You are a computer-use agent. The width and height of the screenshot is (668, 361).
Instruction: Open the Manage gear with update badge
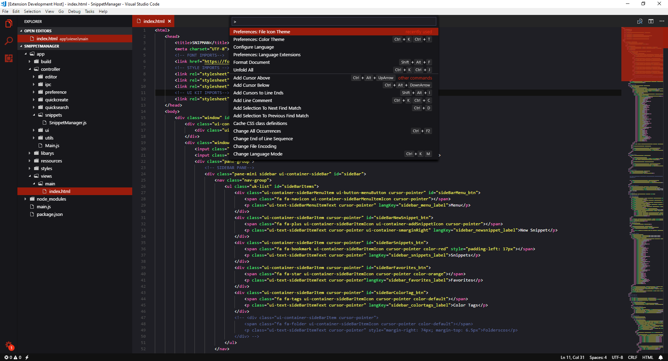coord(9,346)
